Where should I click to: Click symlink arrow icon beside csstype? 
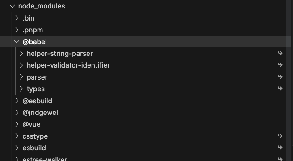click(x=280, y=136)
